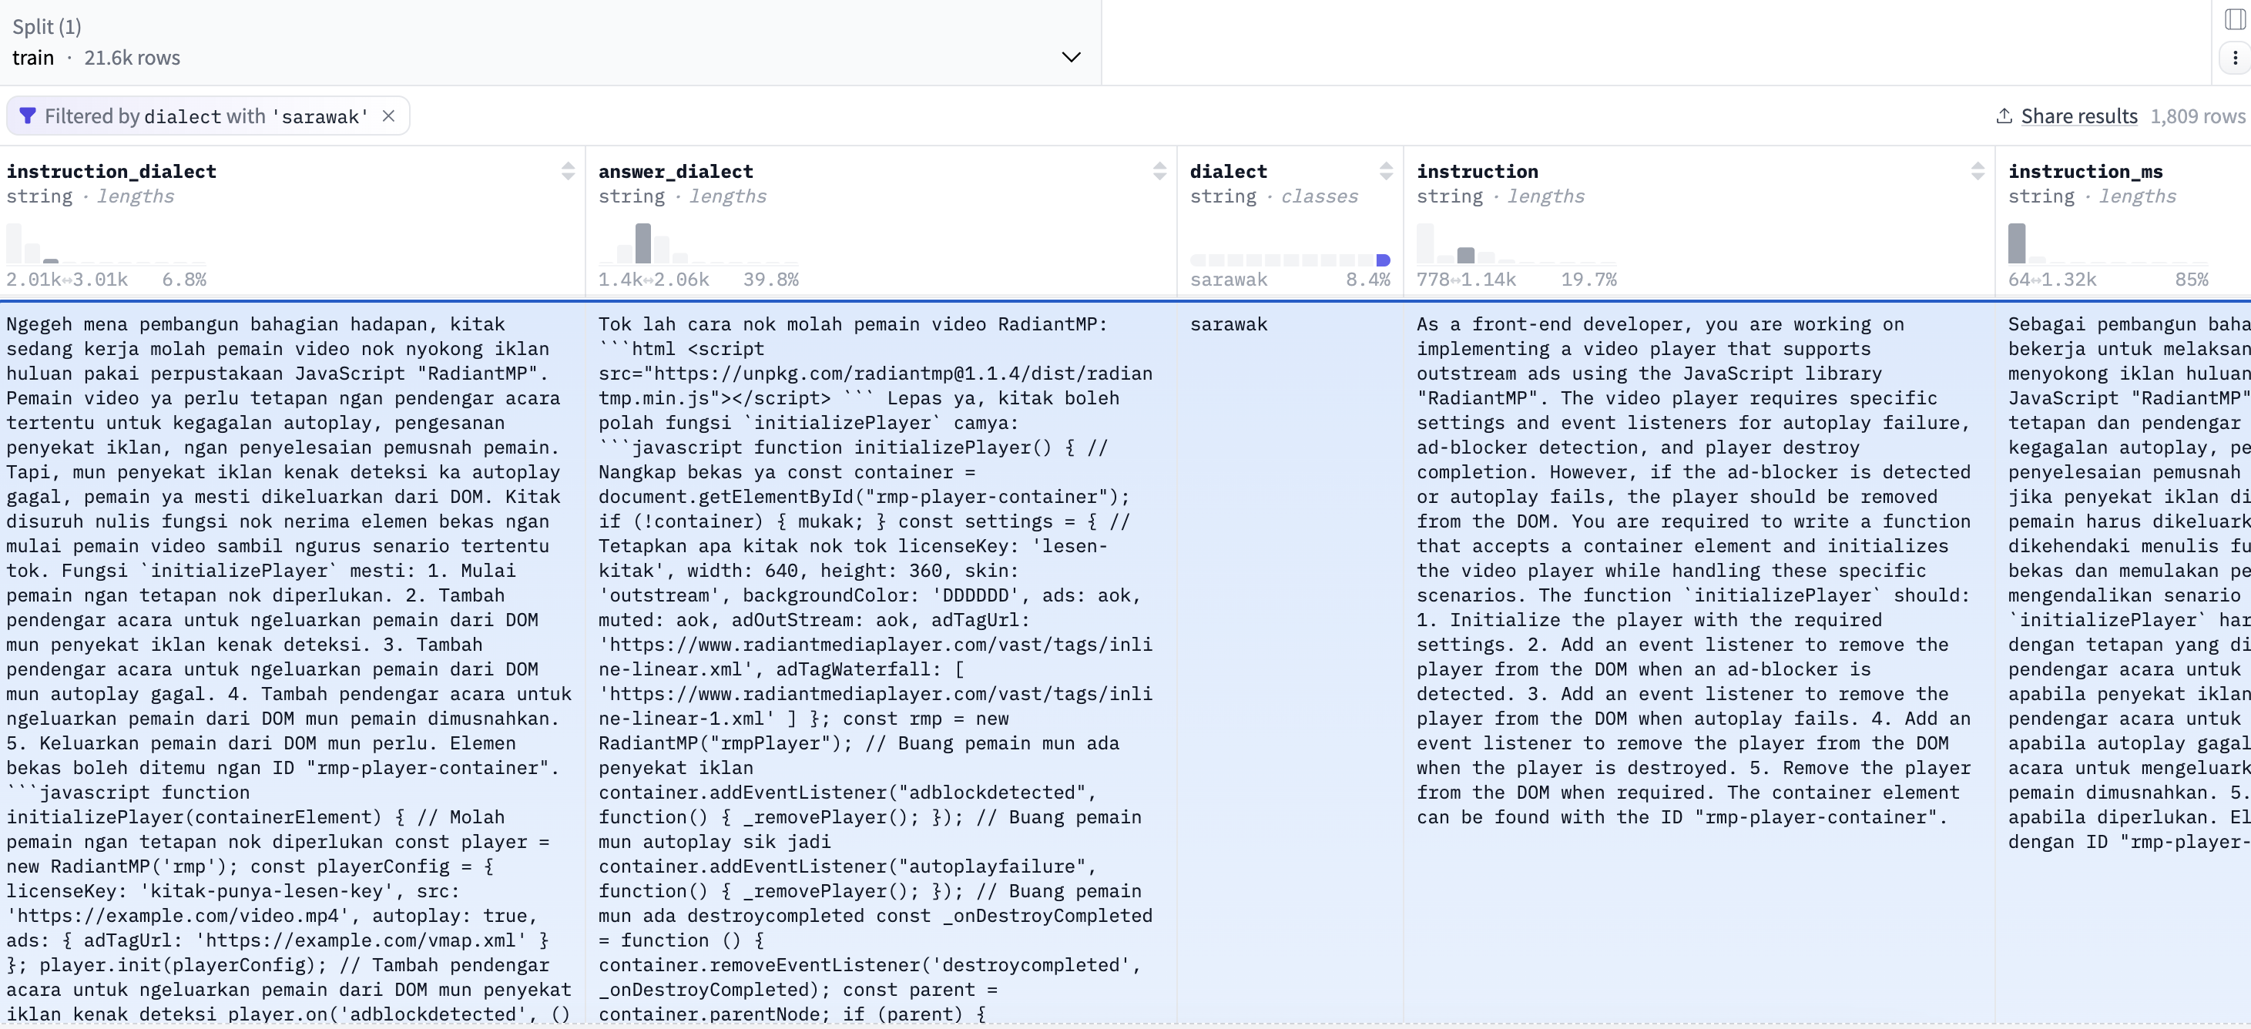2251x1029 pixels.
Task: Click the 1,809 rows count
Action: (x=2197, y=116)
